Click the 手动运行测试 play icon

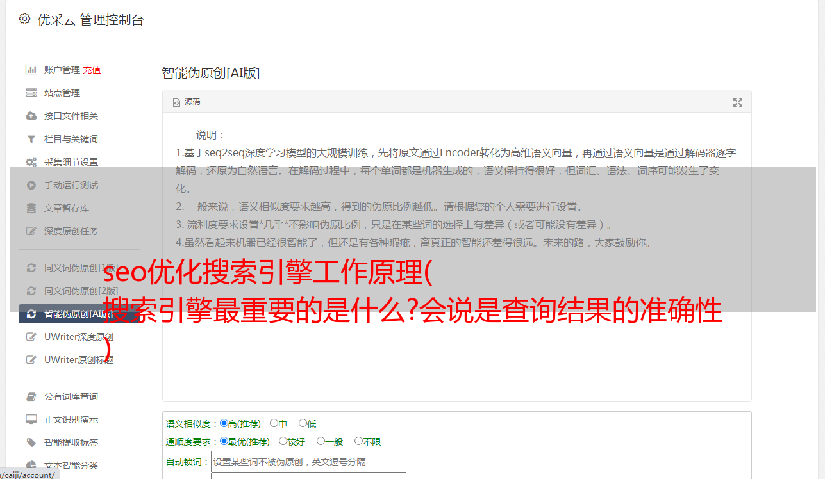coord(31,185)
